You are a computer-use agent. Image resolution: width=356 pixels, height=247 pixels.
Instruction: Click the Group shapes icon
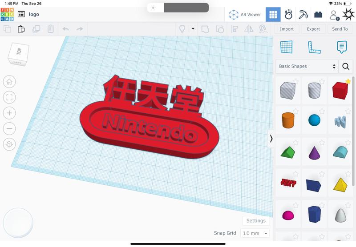pyautogui.click(x=205, y=29)
